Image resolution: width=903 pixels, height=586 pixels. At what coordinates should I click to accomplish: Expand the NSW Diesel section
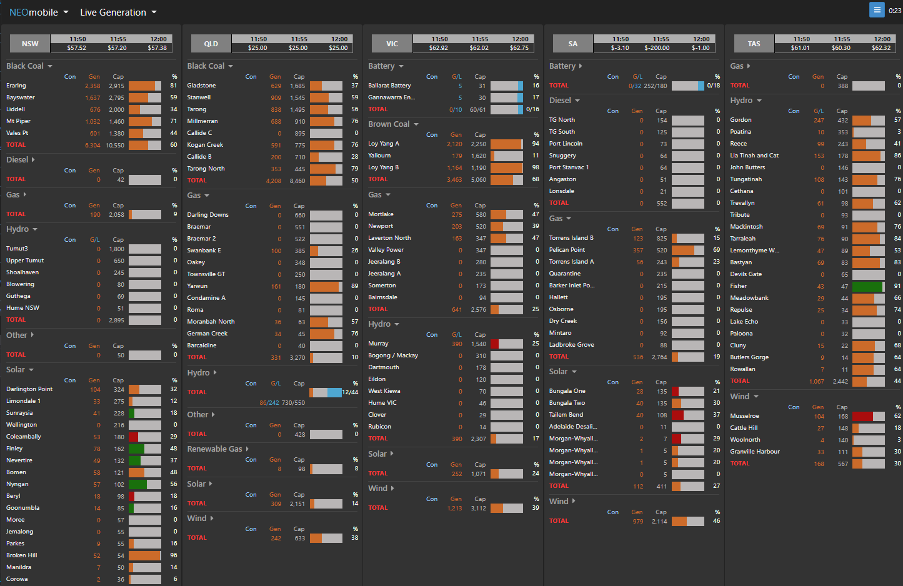click(21, 160)
